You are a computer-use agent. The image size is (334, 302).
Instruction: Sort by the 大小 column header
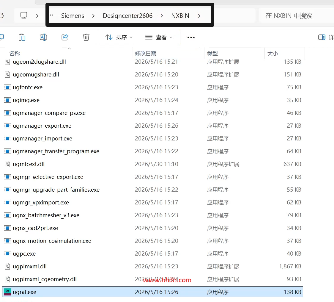pos(273,53)
